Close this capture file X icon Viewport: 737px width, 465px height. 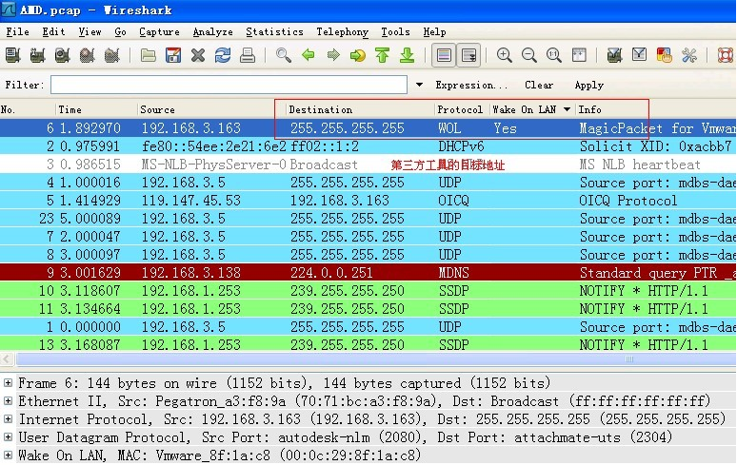pos(198,55)
